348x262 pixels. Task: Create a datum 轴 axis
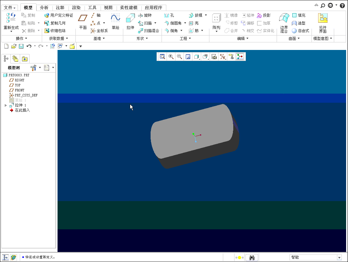[96, 15]
